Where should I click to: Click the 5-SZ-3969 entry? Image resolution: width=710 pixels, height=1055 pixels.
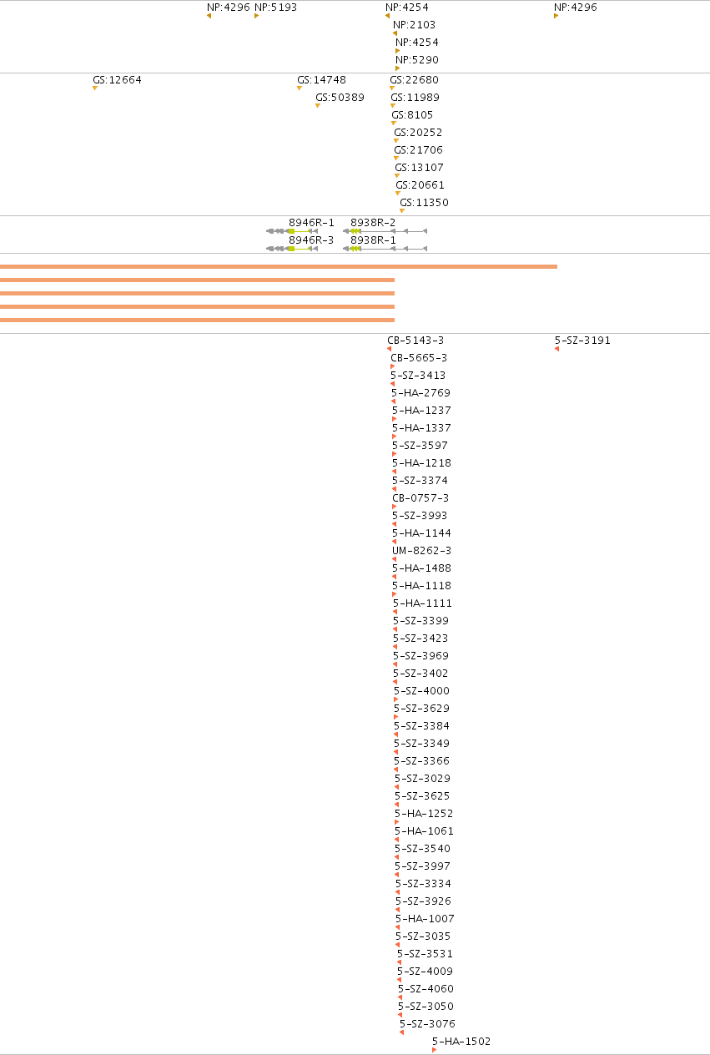point(421,656)
